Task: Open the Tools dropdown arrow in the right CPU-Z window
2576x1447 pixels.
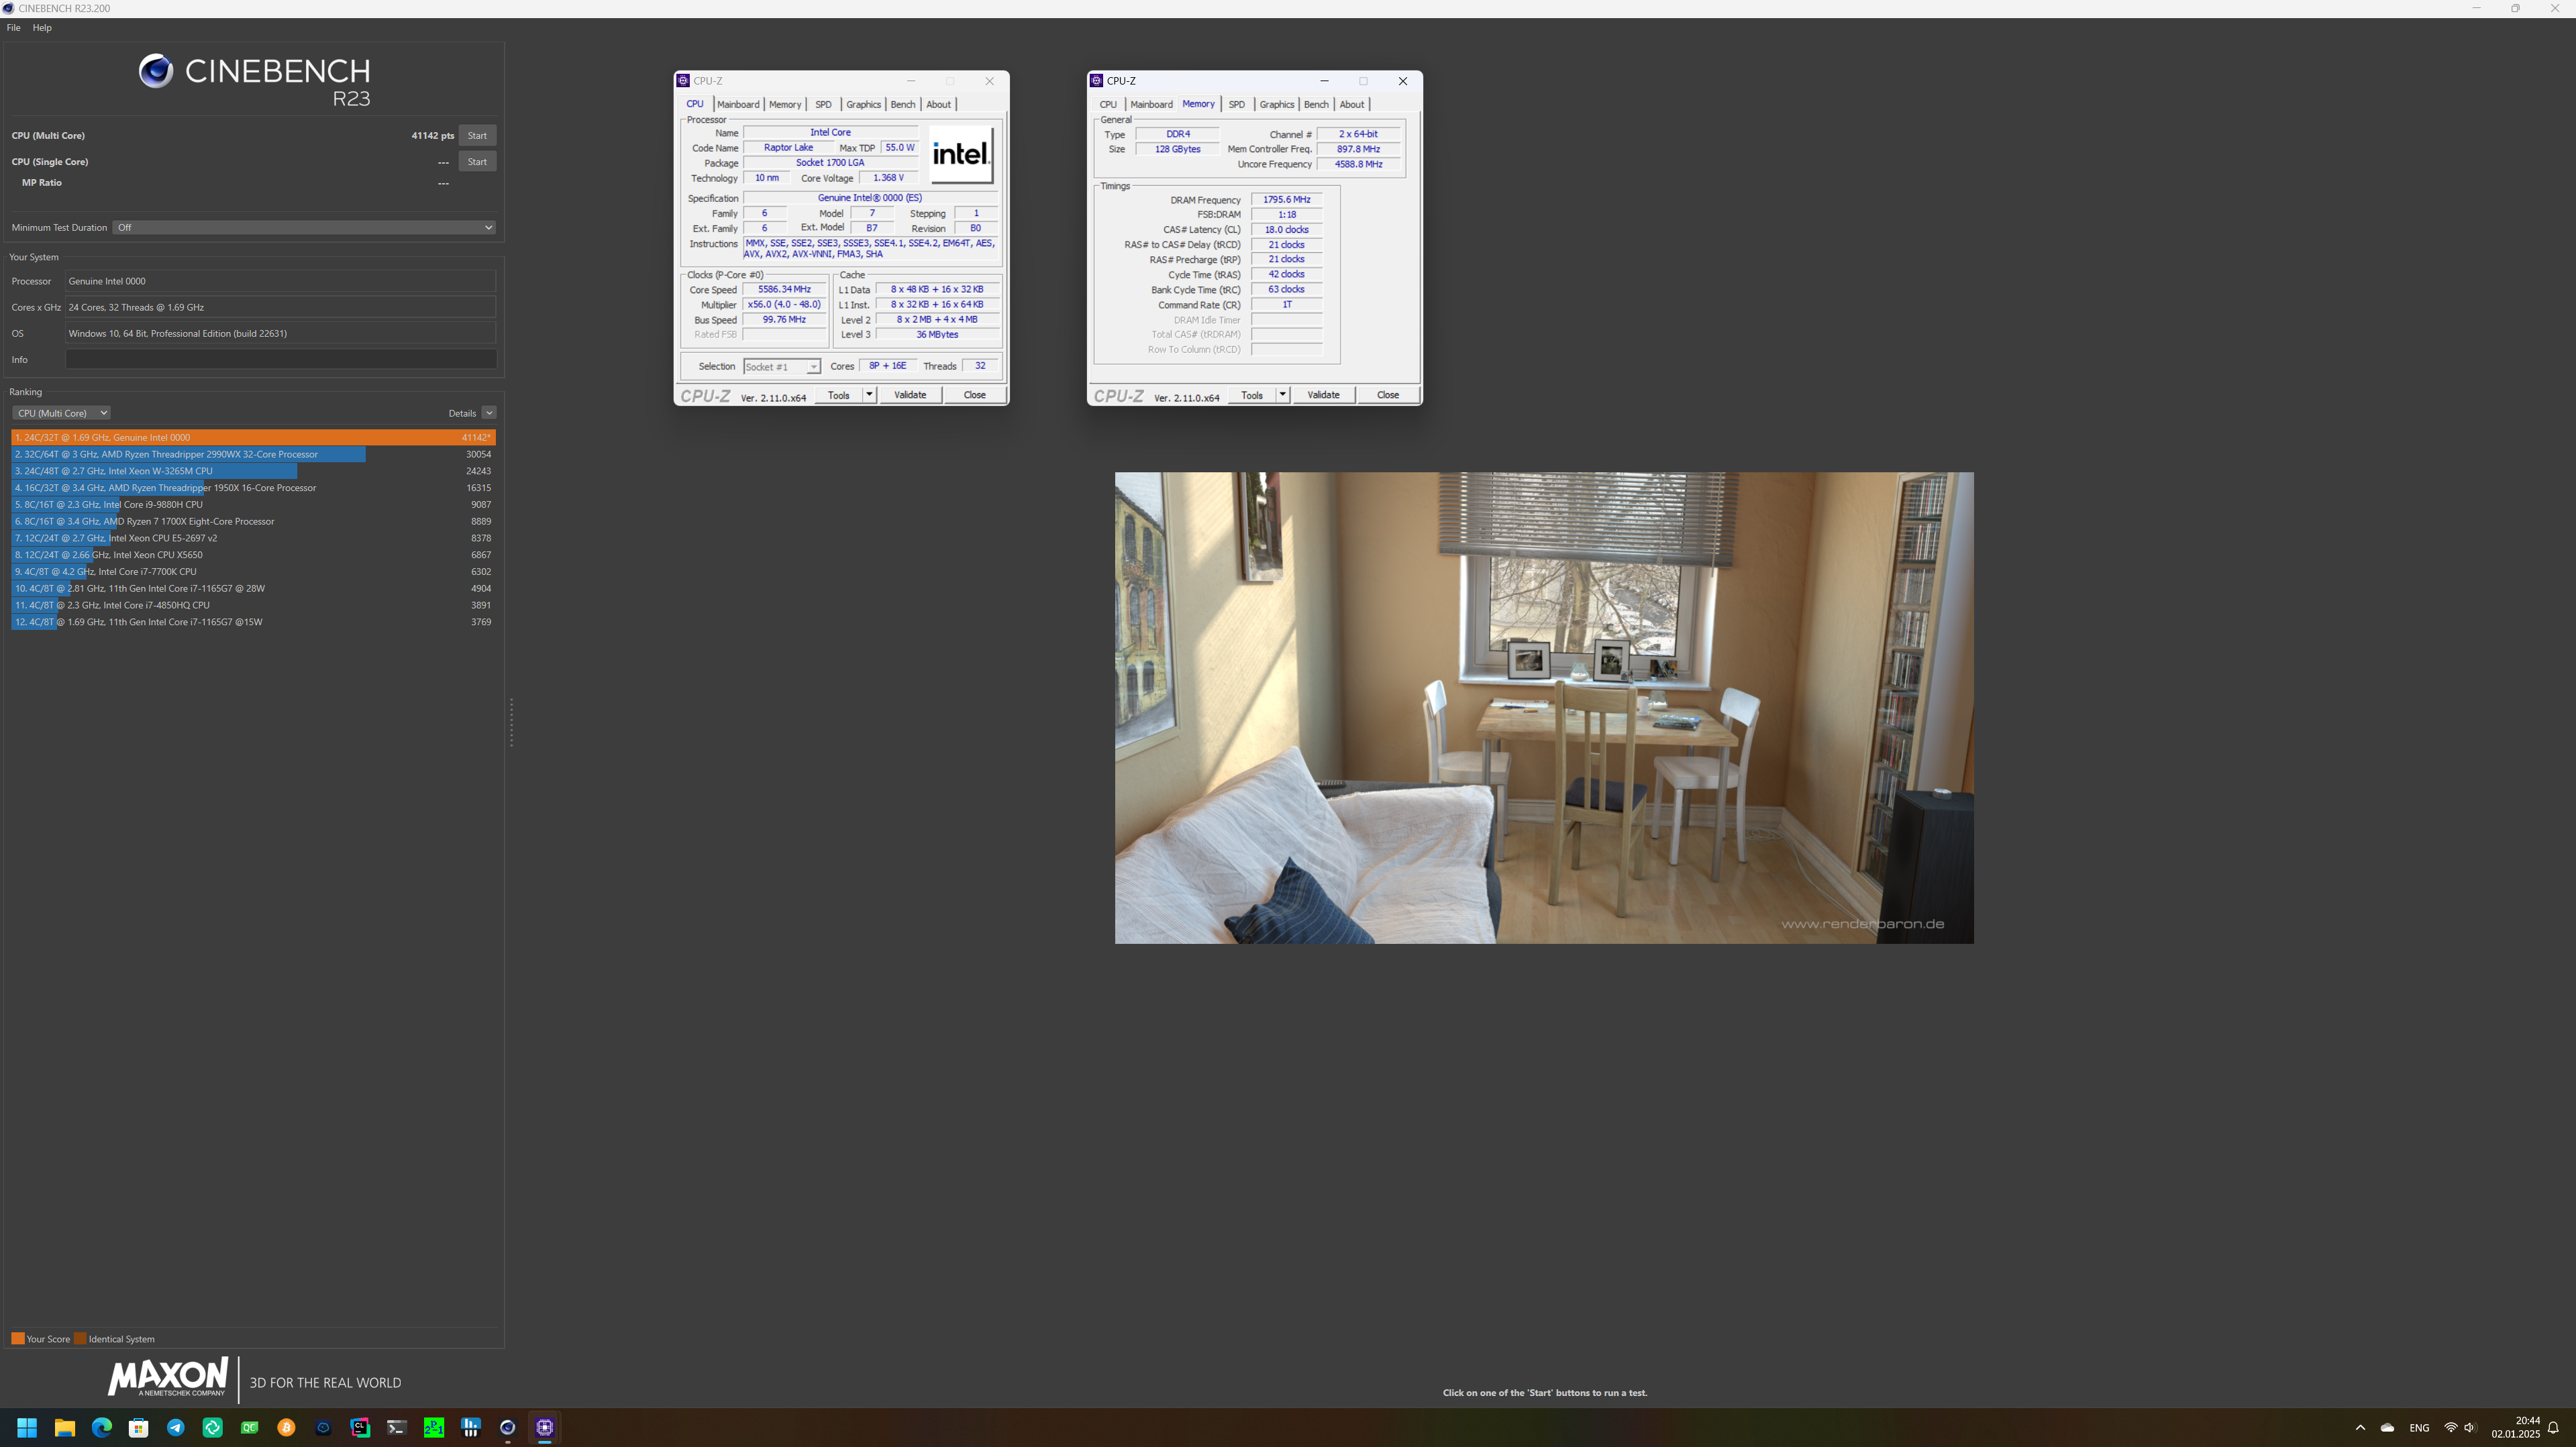Action: click(1282, 394)
